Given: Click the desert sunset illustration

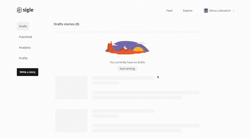Looking at the screenshot, I should coord(127,48).
